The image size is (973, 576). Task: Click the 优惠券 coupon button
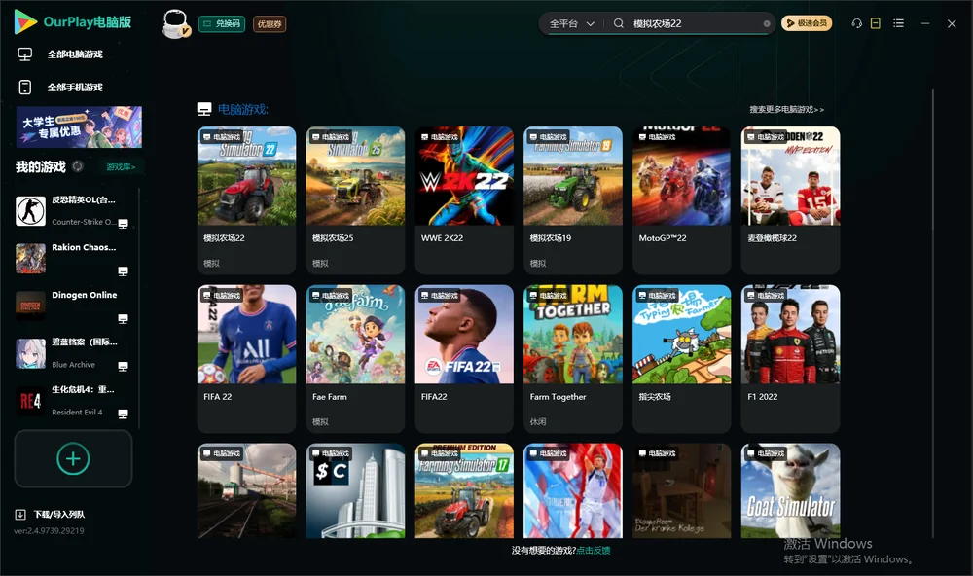pyautogui.click(x=270, y=23)
